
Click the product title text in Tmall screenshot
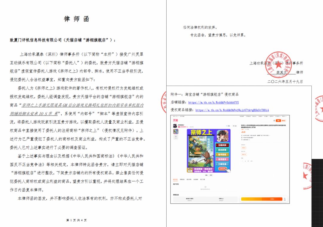[263, 126]
